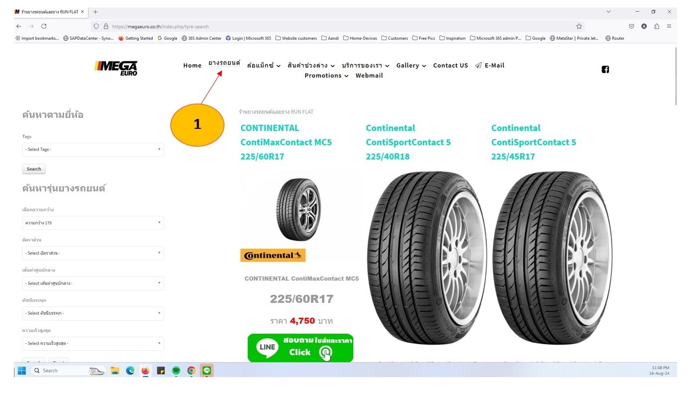Open File Explorer from the taskbar

coord(115,371)
